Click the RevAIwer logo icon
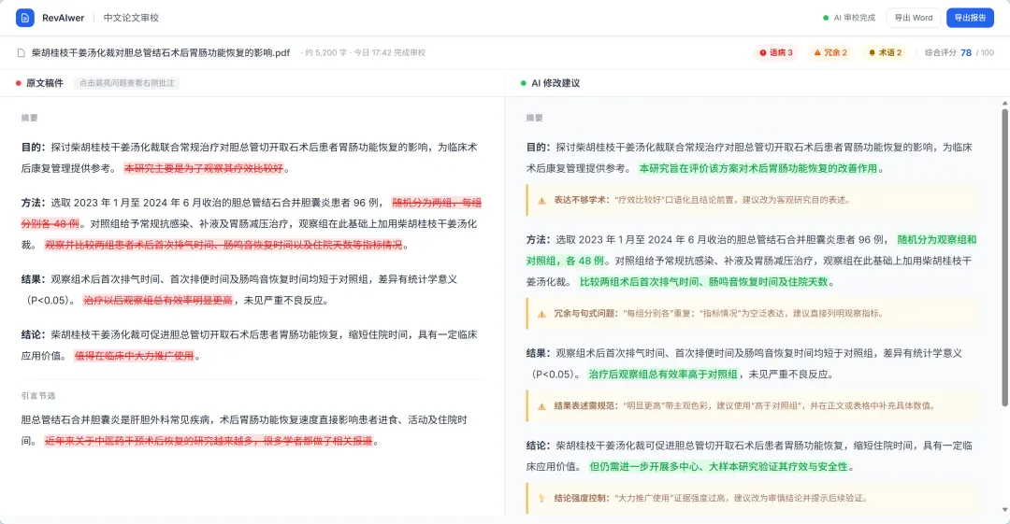This screenshot has width=1010, height=524. tap(25, 18)
